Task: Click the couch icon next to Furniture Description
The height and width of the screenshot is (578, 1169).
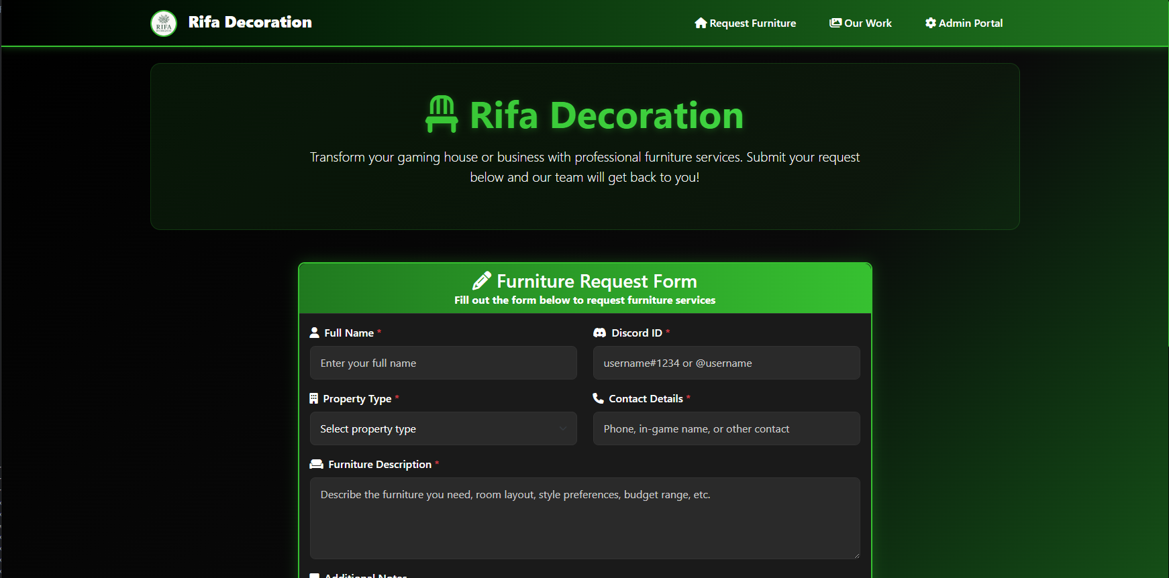Action: click(316, 464)
